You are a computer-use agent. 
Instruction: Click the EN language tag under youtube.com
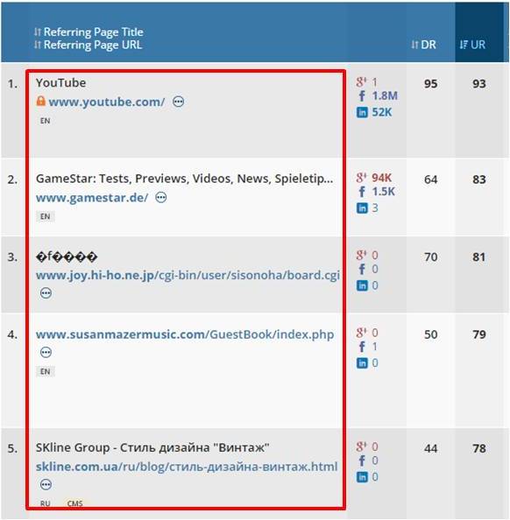(46, 121)
